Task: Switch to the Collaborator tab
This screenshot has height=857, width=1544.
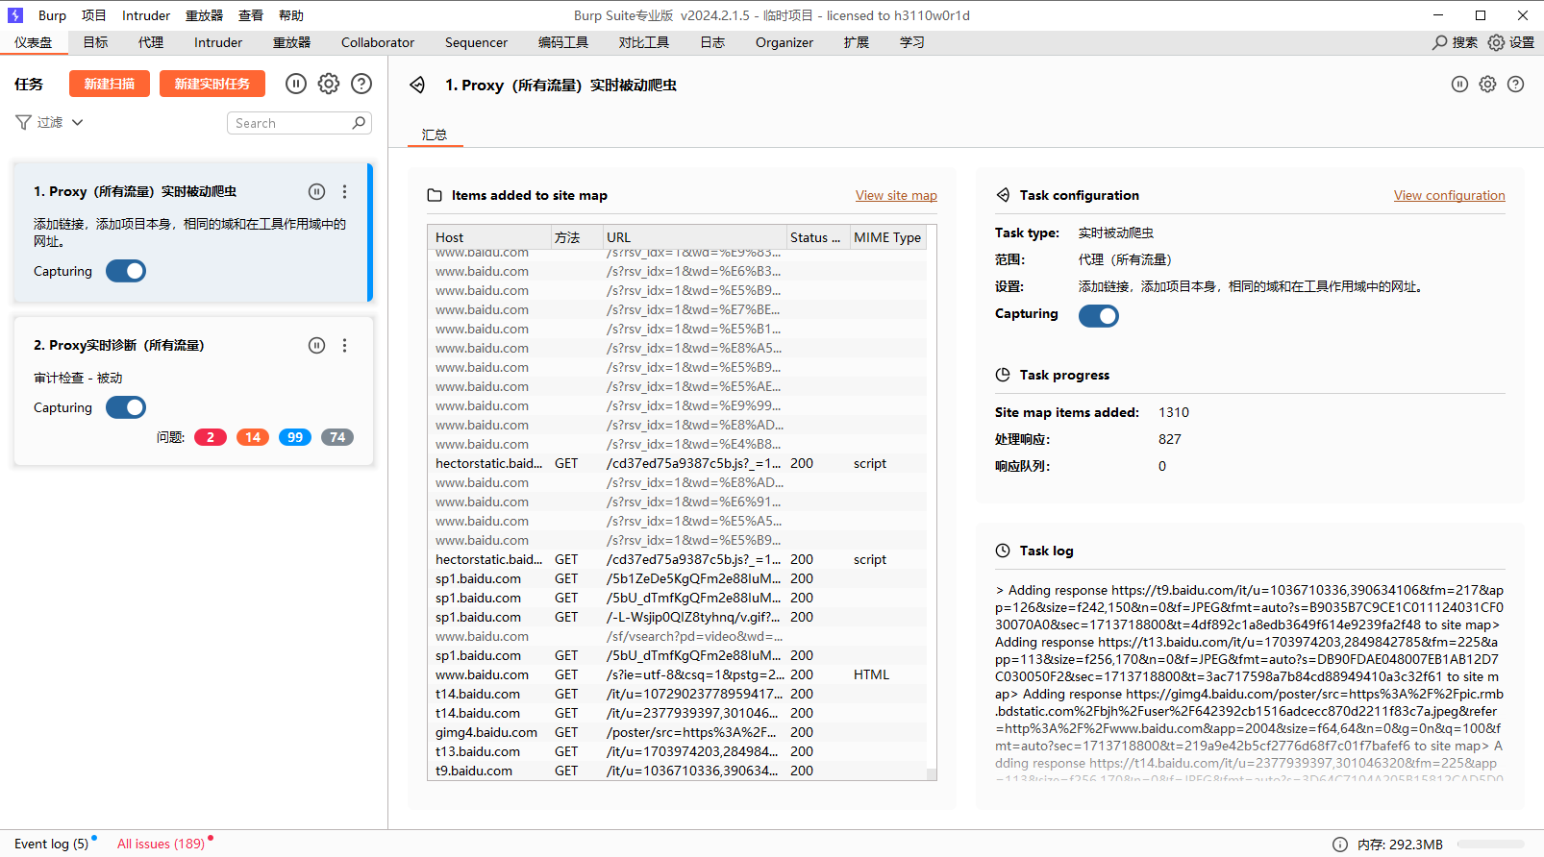Action: pos(378,42)
